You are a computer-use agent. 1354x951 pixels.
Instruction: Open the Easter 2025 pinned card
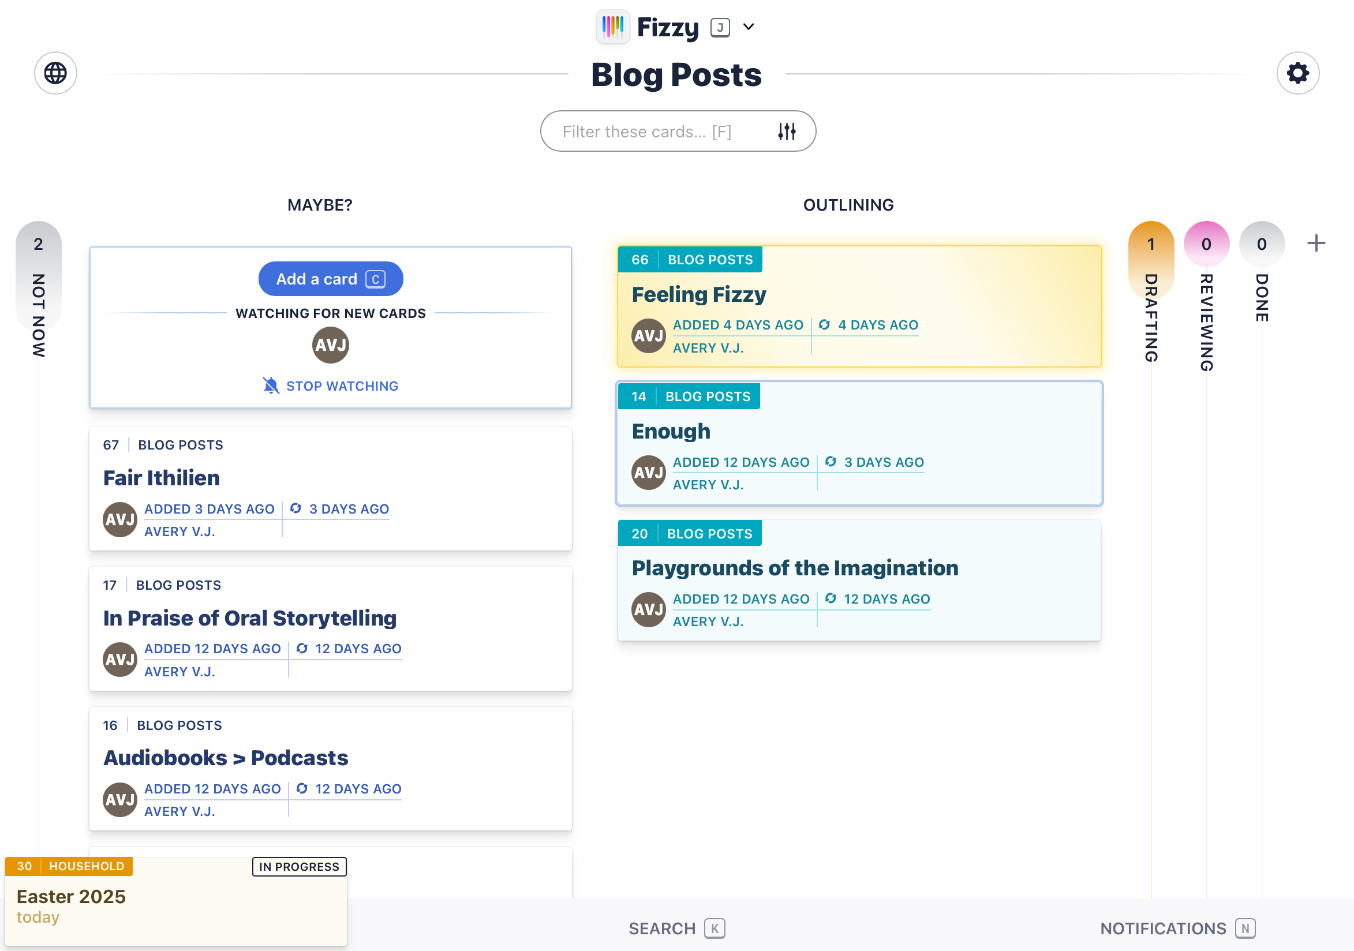[71, 897]
